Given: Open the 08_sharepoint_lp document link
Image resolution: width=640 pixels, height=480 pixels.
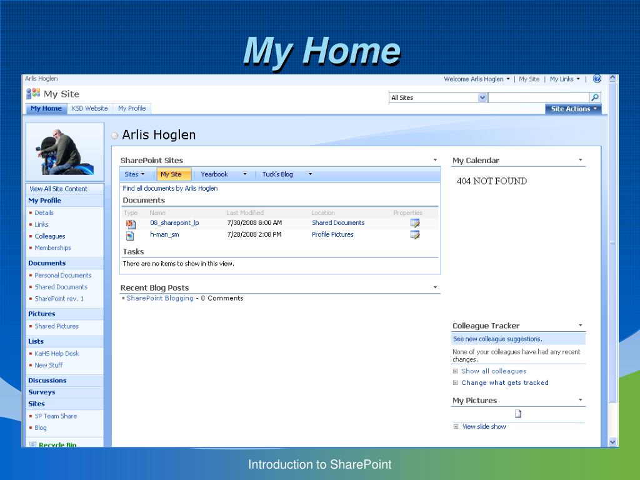Looking at the screenshot, I should click(174, 223).
